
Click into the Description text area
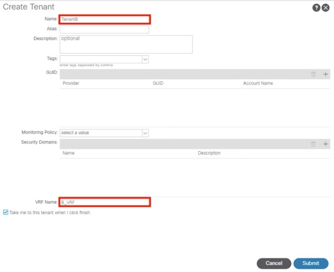[126, 44]
